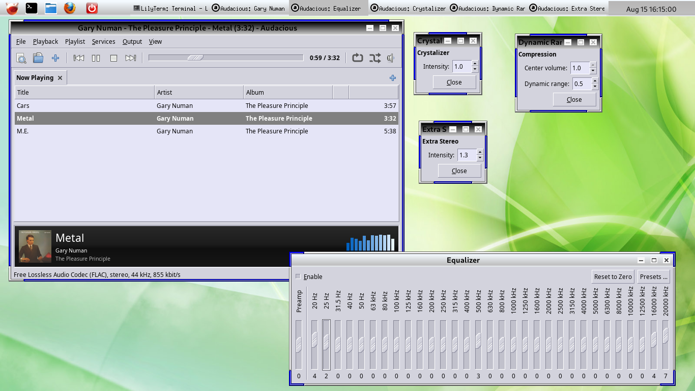
Task: Toggle shuffle mode
Action: (x=375, y=58)
